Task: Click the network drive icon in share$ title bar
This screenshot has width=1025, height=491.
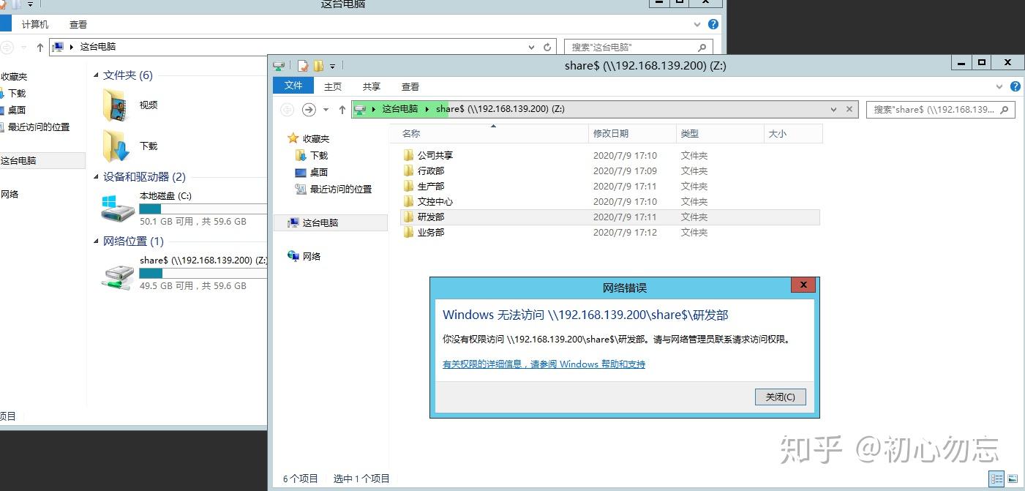Action: coord(279,66)
